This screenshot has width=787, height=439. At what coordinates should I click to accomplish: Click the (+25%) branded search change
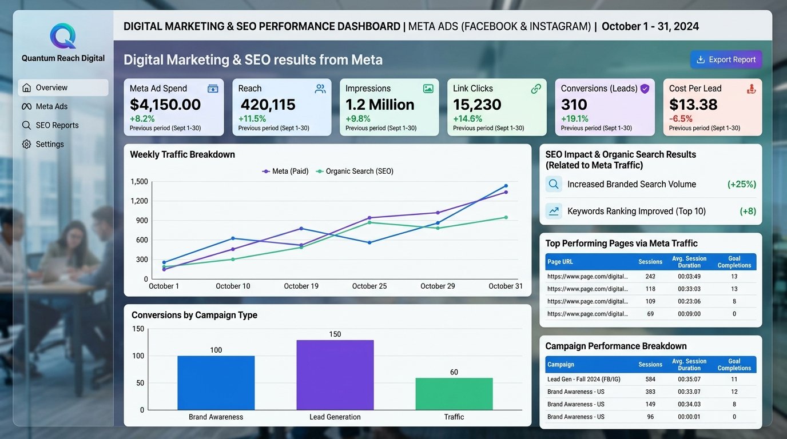pos(742,184)
